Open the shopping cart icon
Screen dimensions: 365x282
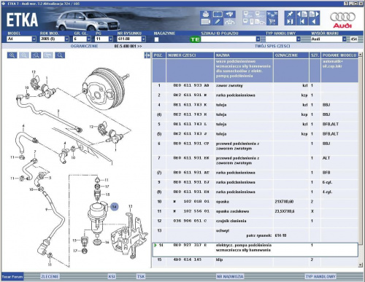(x=272, y=22)
